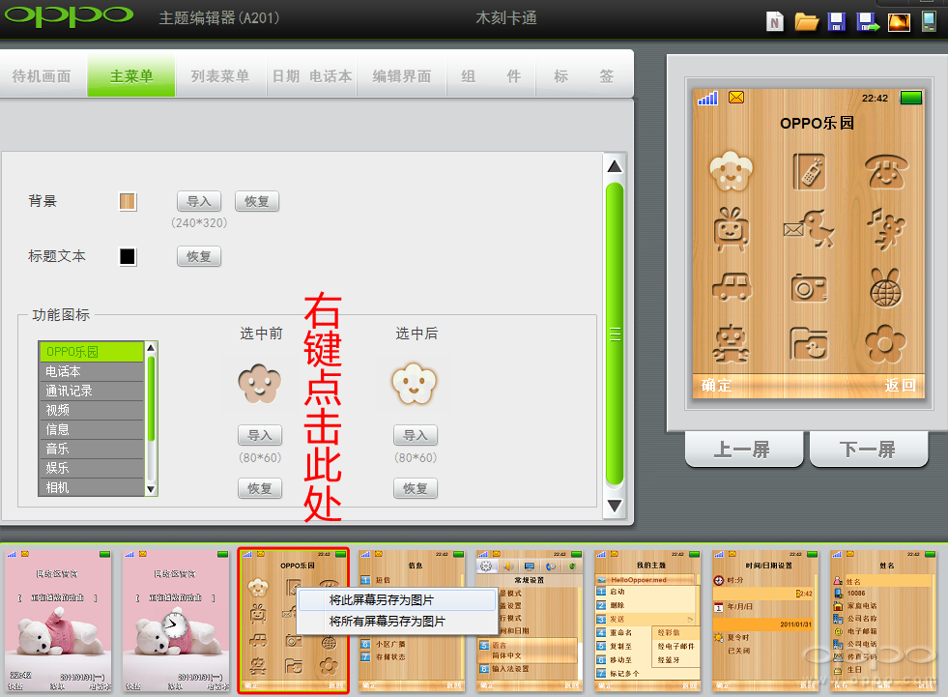Image resolution: width=948 pixels, height=697 pixels.
Task: Select the robot icon in the preview's bottom row
Action: point(731,343)
